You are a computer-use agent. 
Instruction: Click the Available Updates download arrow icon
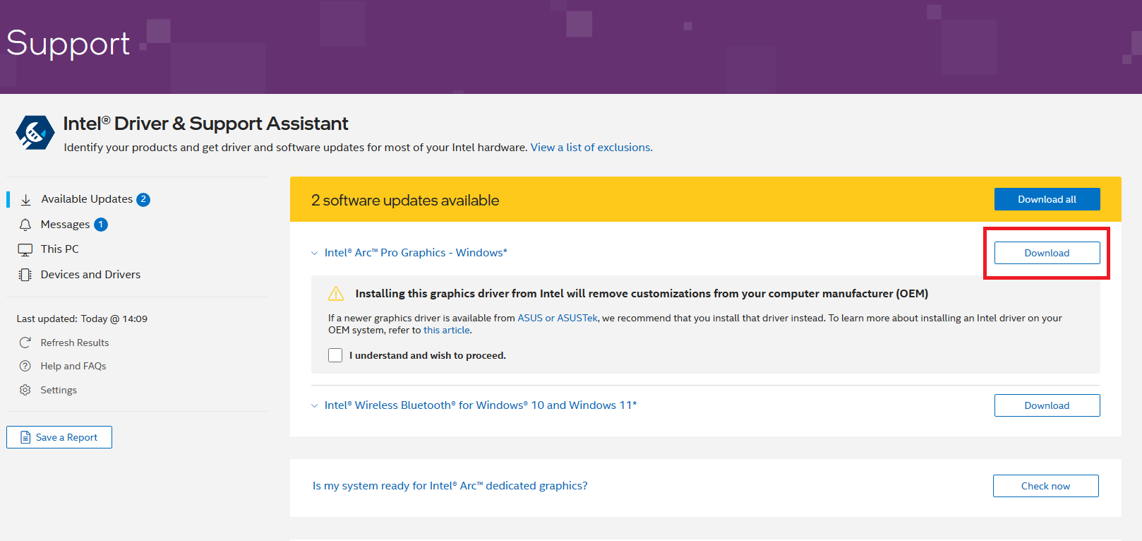pos(25,200)
